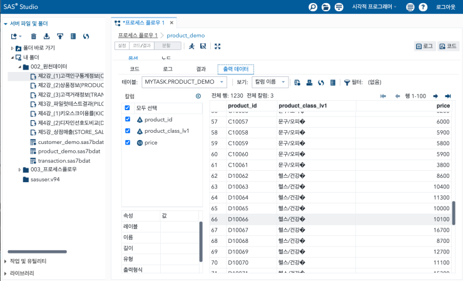Jump to the first page of rows
This screenshot has width=463, height=281.
(x=383, y=96)
